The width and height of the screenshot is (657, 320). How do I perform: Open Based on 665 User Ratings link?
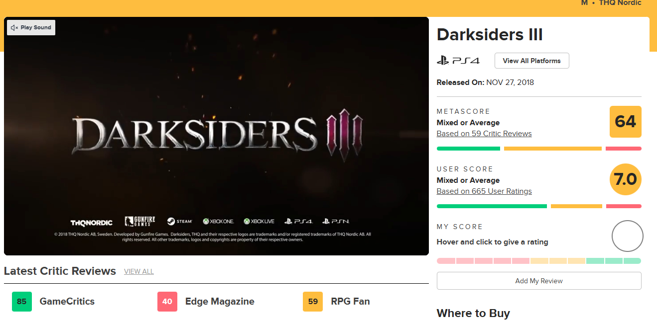484,191
